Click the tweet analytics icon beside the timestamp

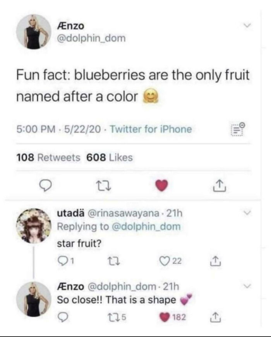tap(238, 128)
